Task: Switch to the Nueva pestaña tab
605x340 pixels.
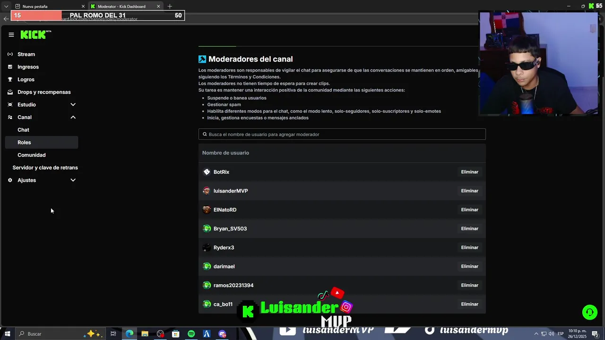Action: (x=50, y=6)
